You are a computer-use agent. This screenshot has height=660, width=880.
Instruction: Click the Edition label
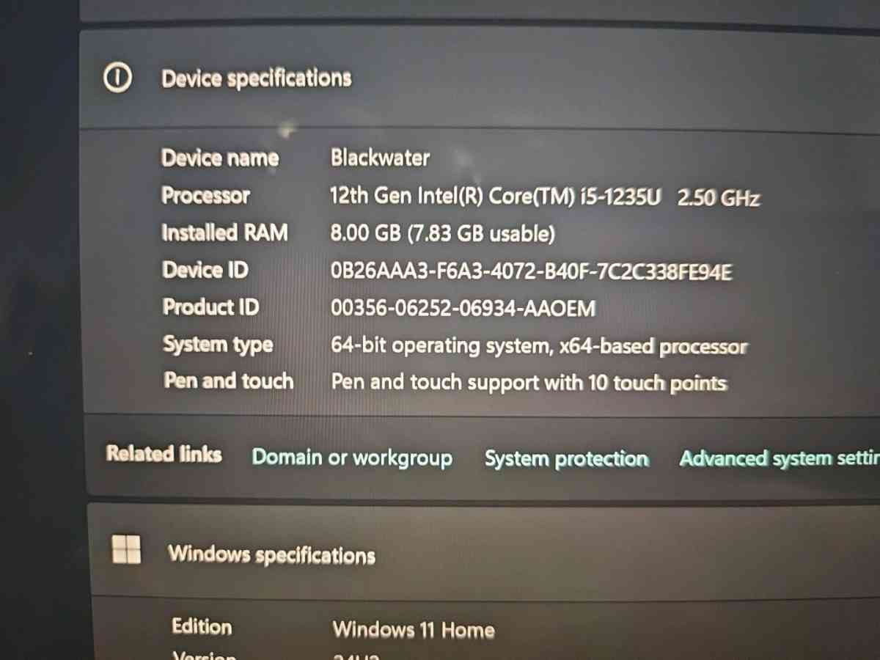click(202, 626)
